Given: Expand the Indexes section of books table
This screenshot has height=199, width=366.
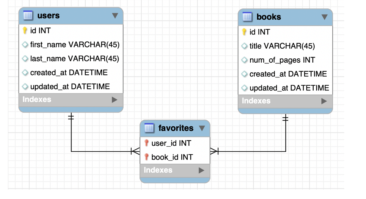Looking at the screenshot, I should [x=325, y=101].
